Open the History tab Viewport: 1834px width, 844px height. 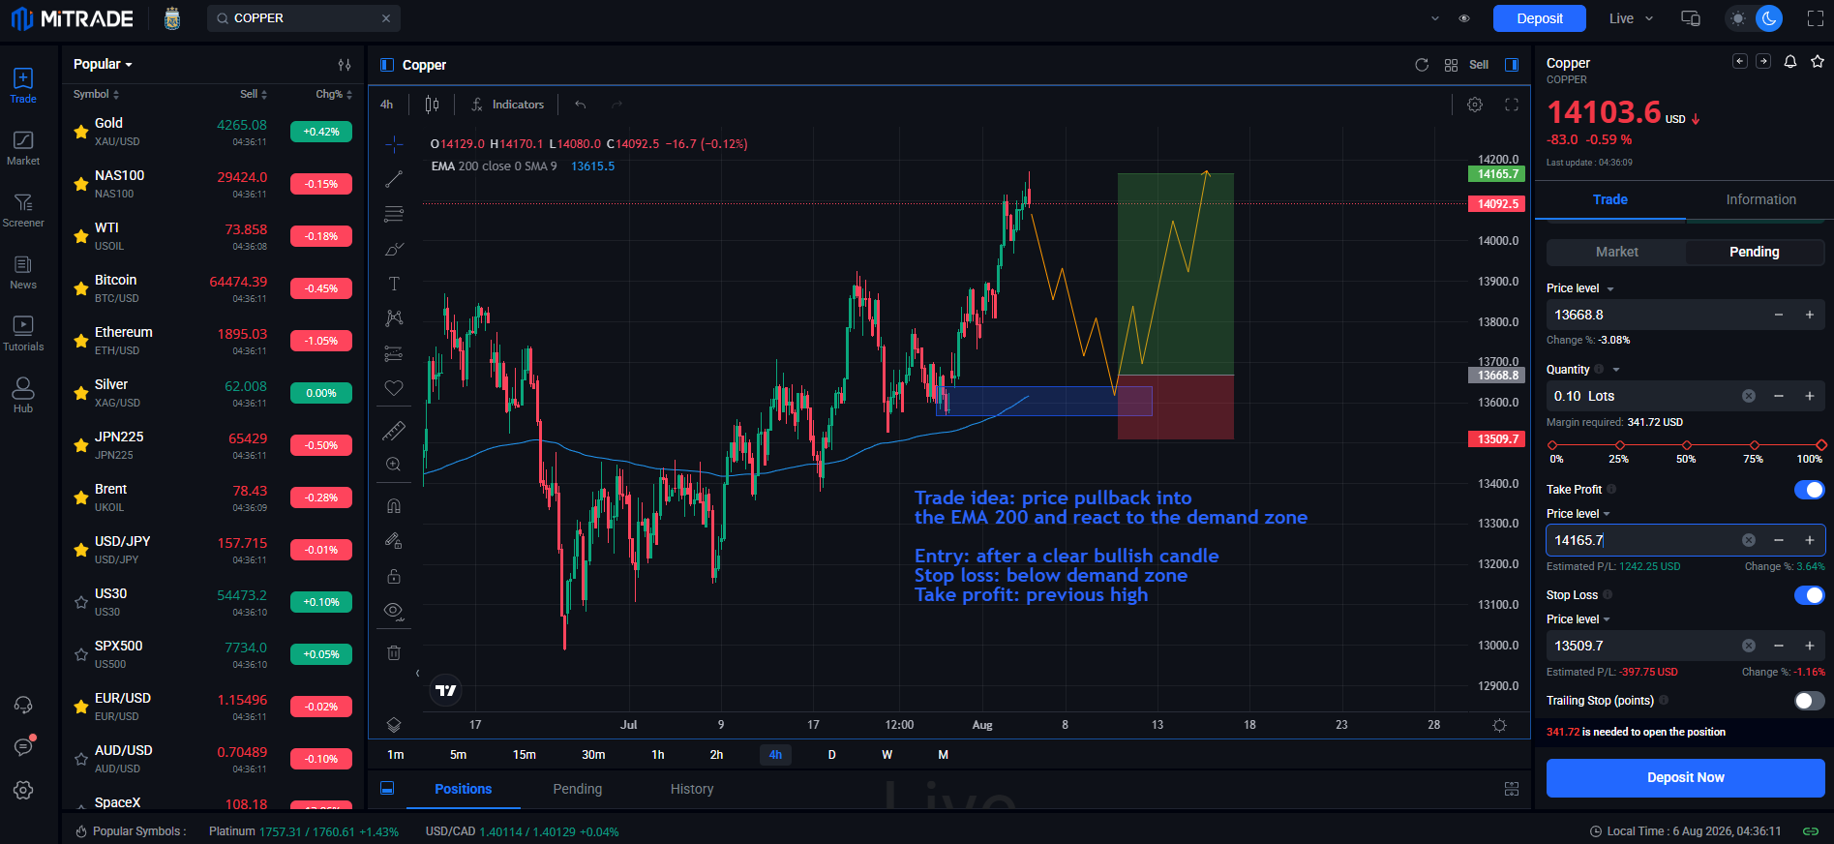(x=692, y=789)
